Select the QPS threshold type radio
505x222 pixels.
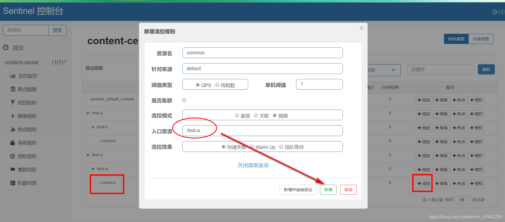point(198,85)
